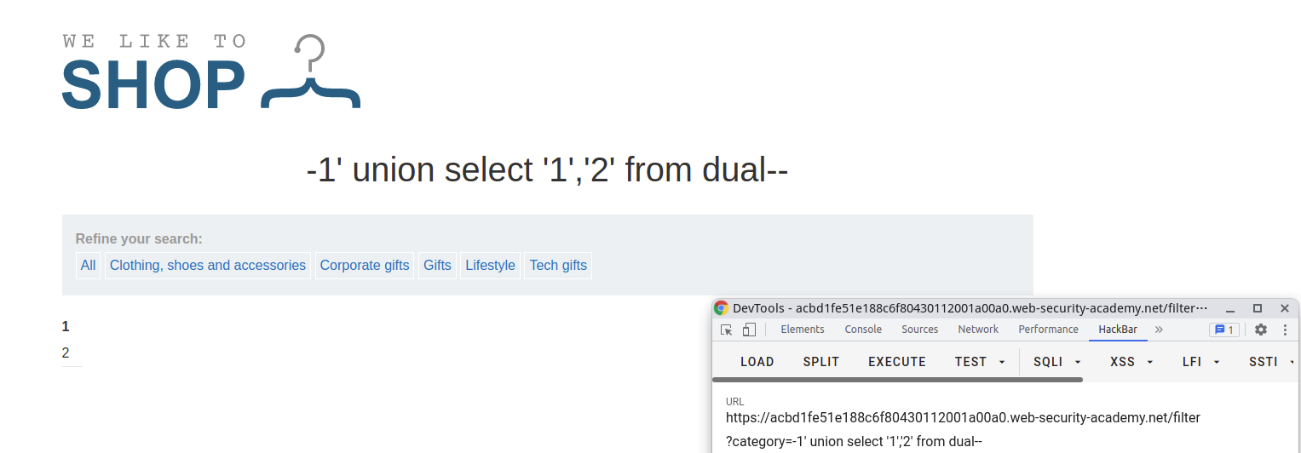Image resolution: width=1301 pixels, height=453 pixels.
Task: Toggle the device toolbar icon
Action: [x=749, y=330]
